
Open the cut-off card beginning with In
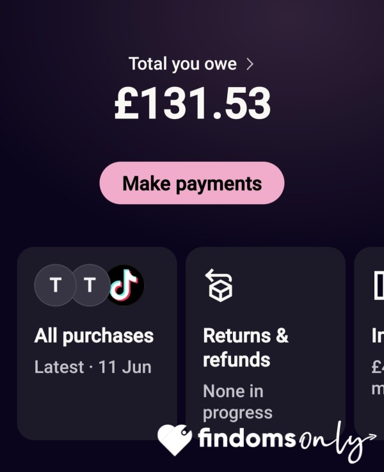pyautogui.click(x=378, y=336)
